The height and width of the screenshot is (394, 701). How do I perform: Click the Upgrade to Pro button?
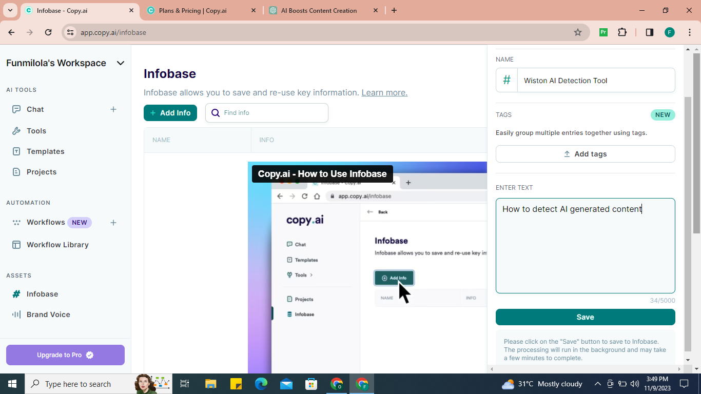[65, 355]
